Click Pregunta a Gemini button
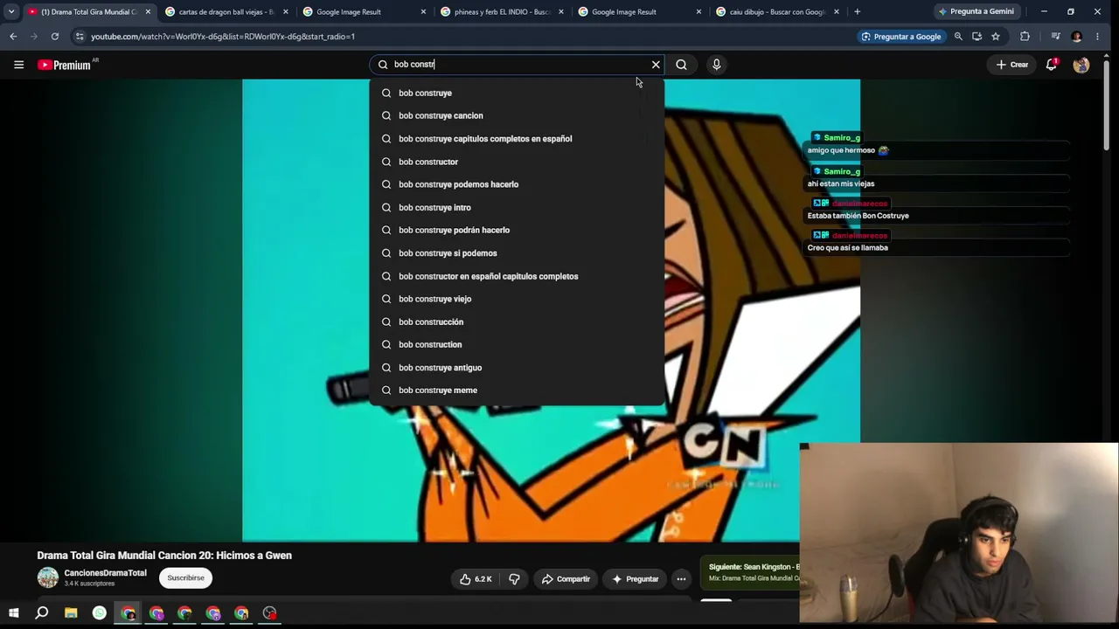The image size is (1119, 629). [976, 12]
